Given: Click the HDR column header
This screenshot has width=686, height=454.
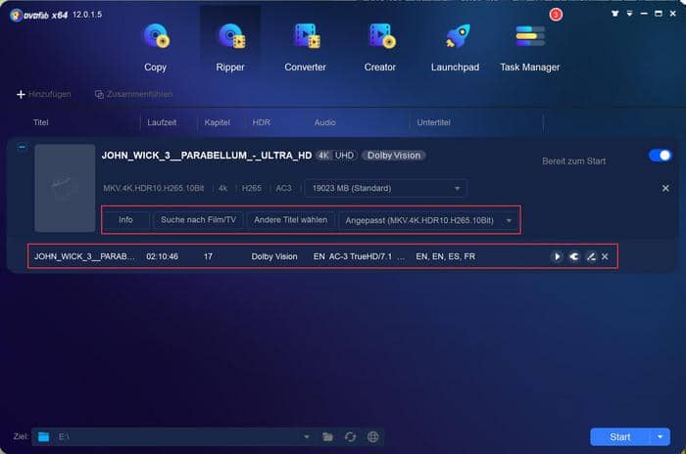Looking at the screenshot, I should coord(262,122).
